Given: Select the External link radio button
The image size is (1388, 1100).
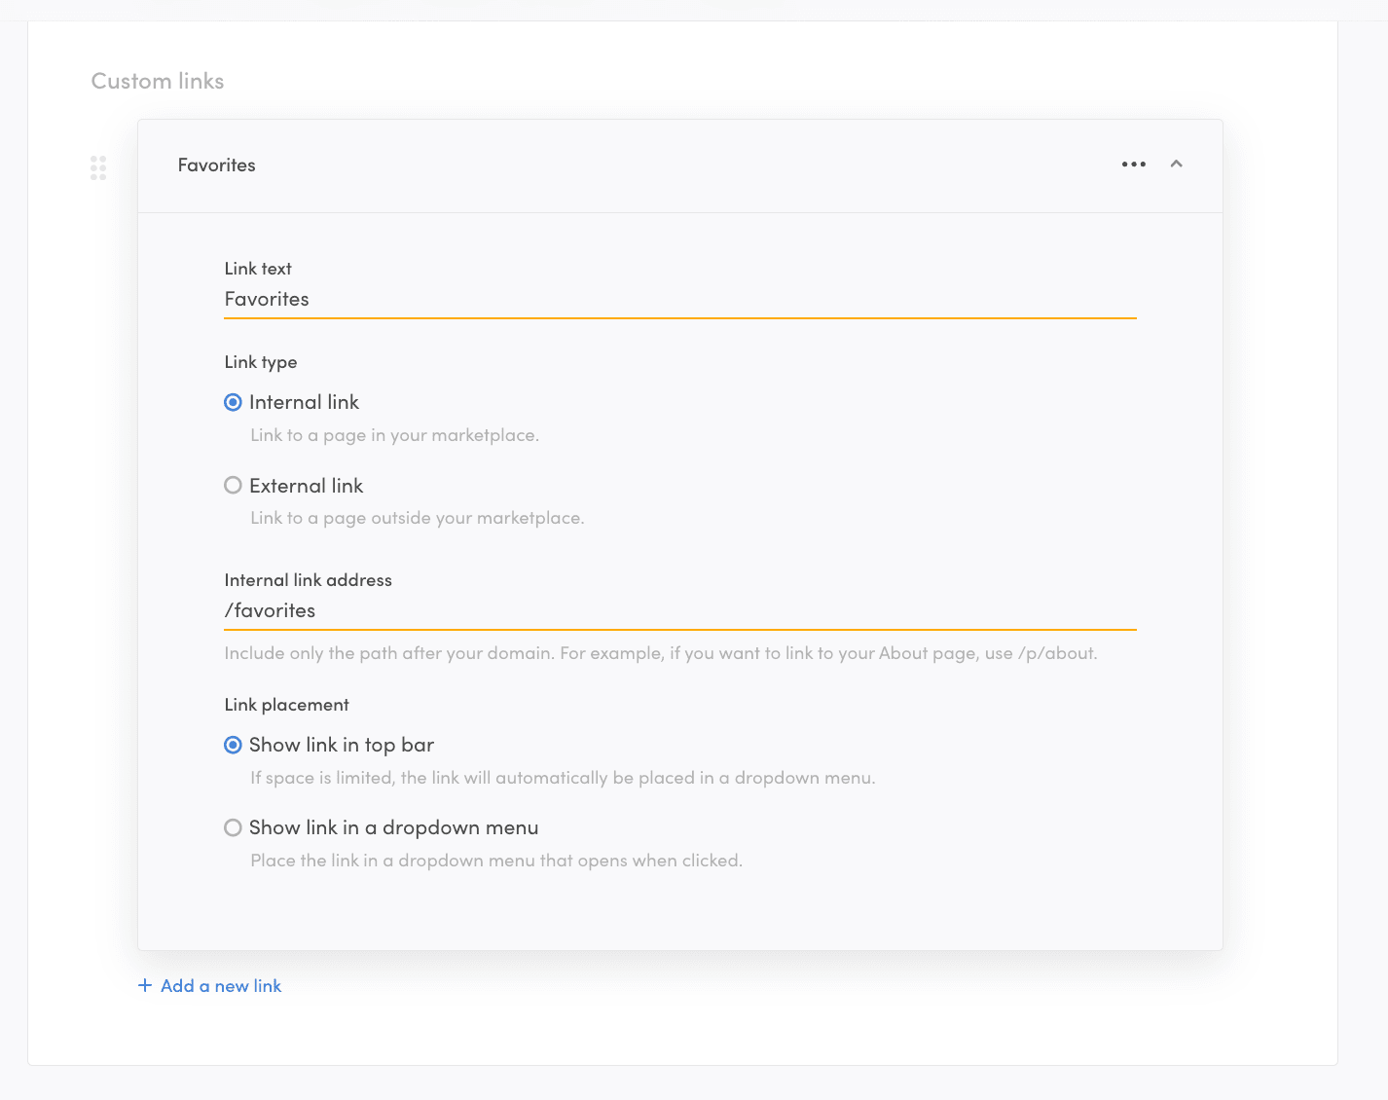Looking at the screenshot, I should [x=233, y=485].
